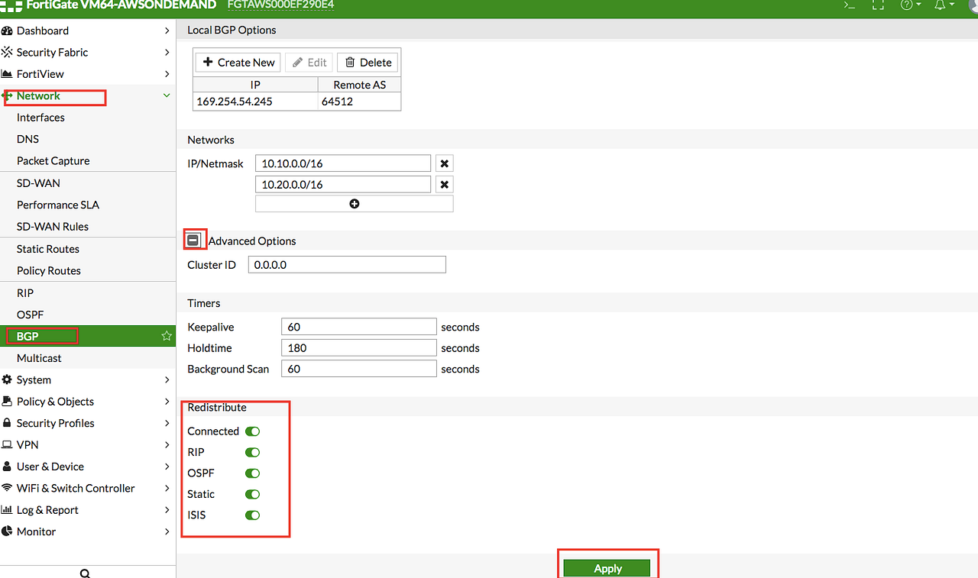Disable Connected route redistribution
This screenshot has width=978, height=578.
click(x=252, y=431)
